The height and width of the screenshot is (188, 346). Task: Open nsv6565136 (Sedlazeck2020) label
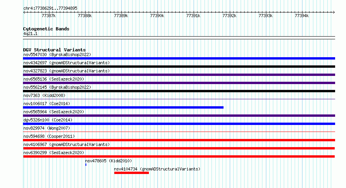coord(54,79)
